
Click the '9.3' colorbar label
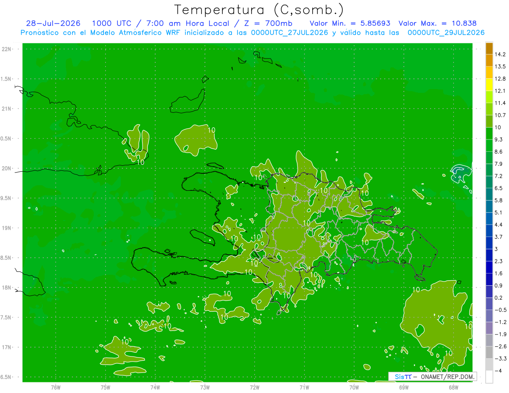coord(499,139)
